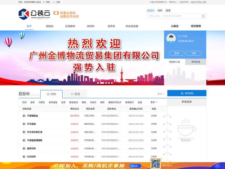This screenshot has height=169, width=225.
Task: Click the user avatar icon
Action: [171, 38]
